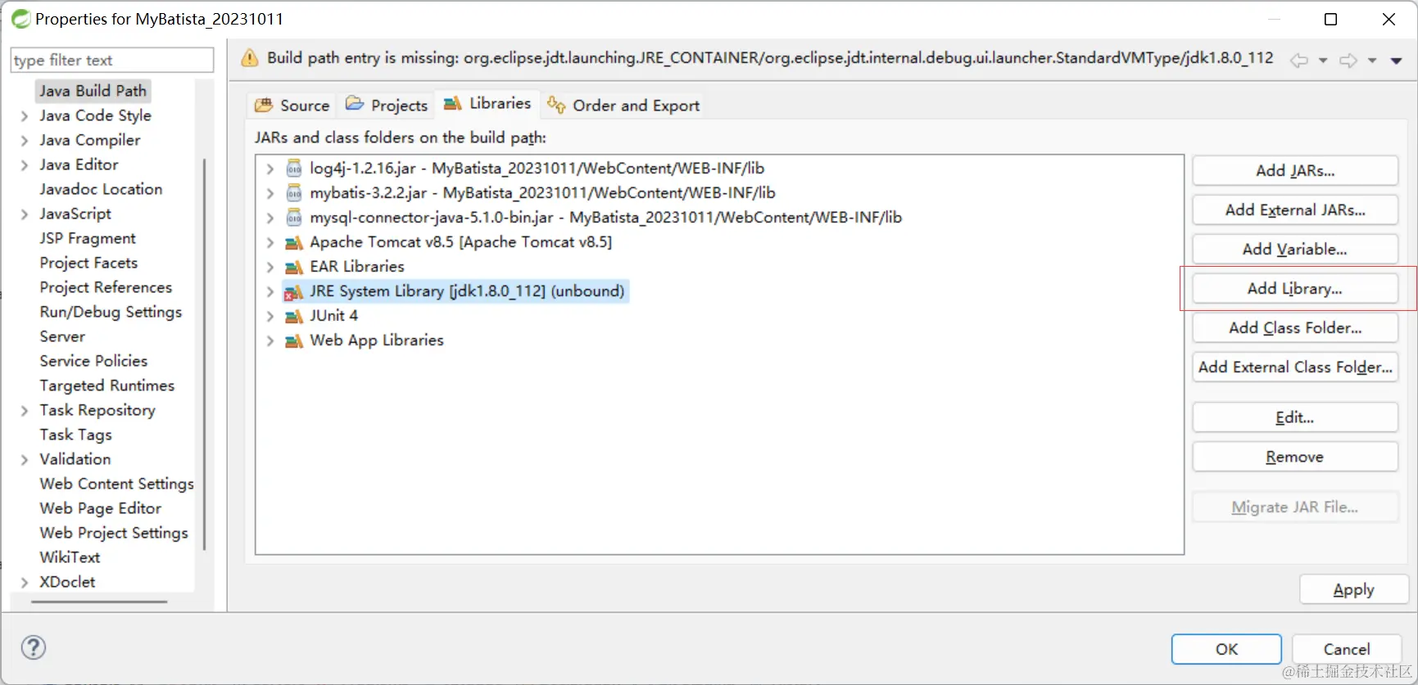Viewport: 1418px width, 685px height.
Task: Confirm with the OK button
Action: coord(1226,649)
